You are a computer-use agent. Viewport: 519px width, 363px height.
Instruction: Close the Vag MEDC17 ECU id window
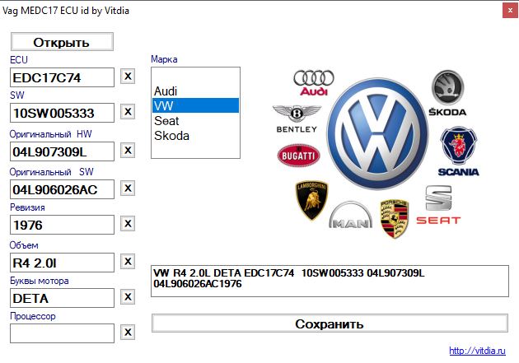(510, 10)
